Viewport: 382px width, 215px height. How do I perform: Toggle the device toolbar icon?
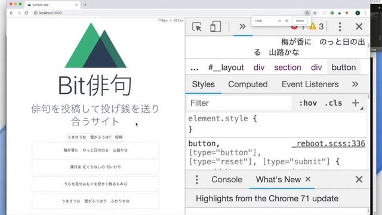tap(215, 26)
